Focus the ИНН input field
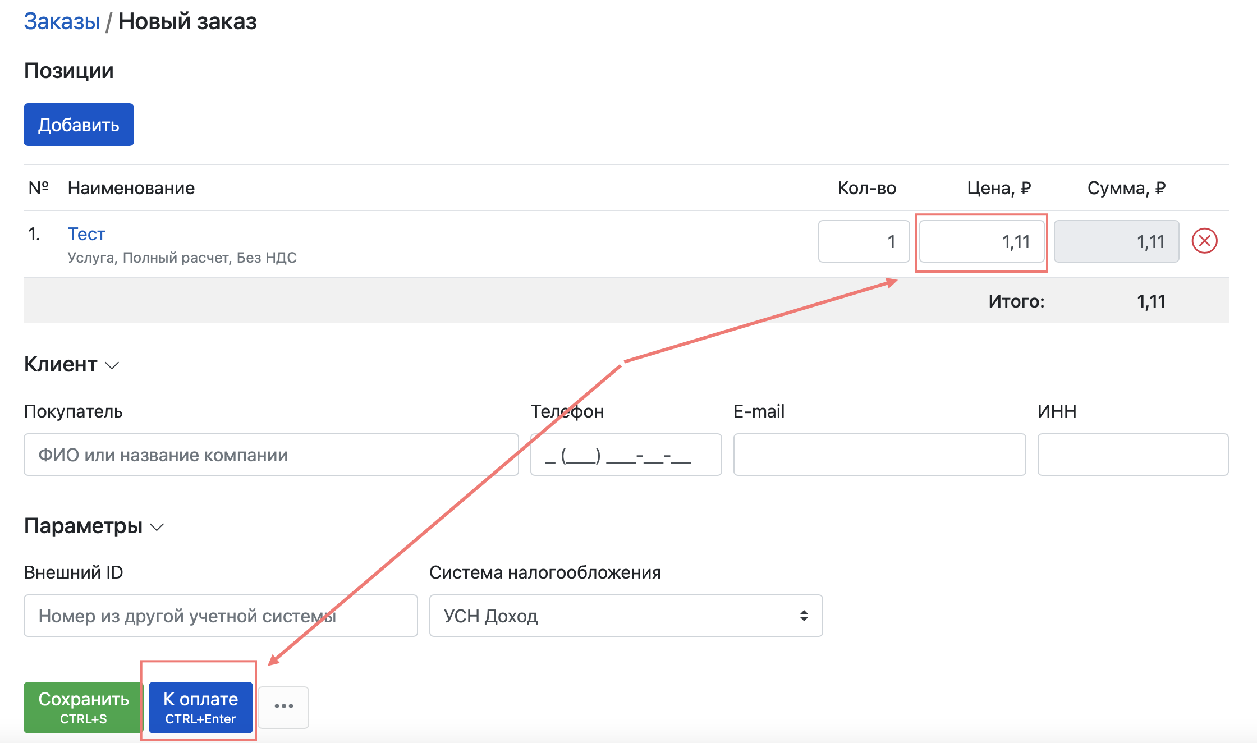Viewport: 1257px width, 743px height. coord(1133,455)
